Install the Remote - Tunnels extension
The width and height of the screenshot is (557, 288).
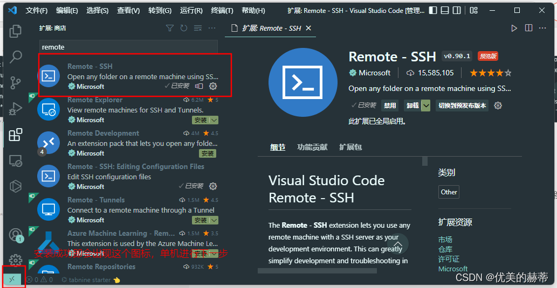click(x=201, y=220)
